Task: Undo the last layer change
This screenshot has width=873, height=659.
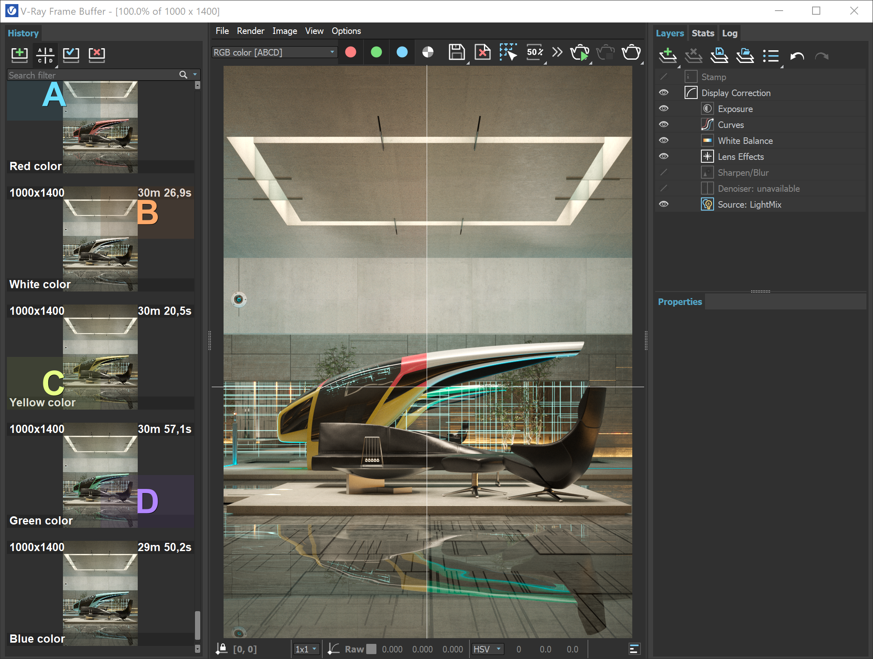Action: click(797, 56)
